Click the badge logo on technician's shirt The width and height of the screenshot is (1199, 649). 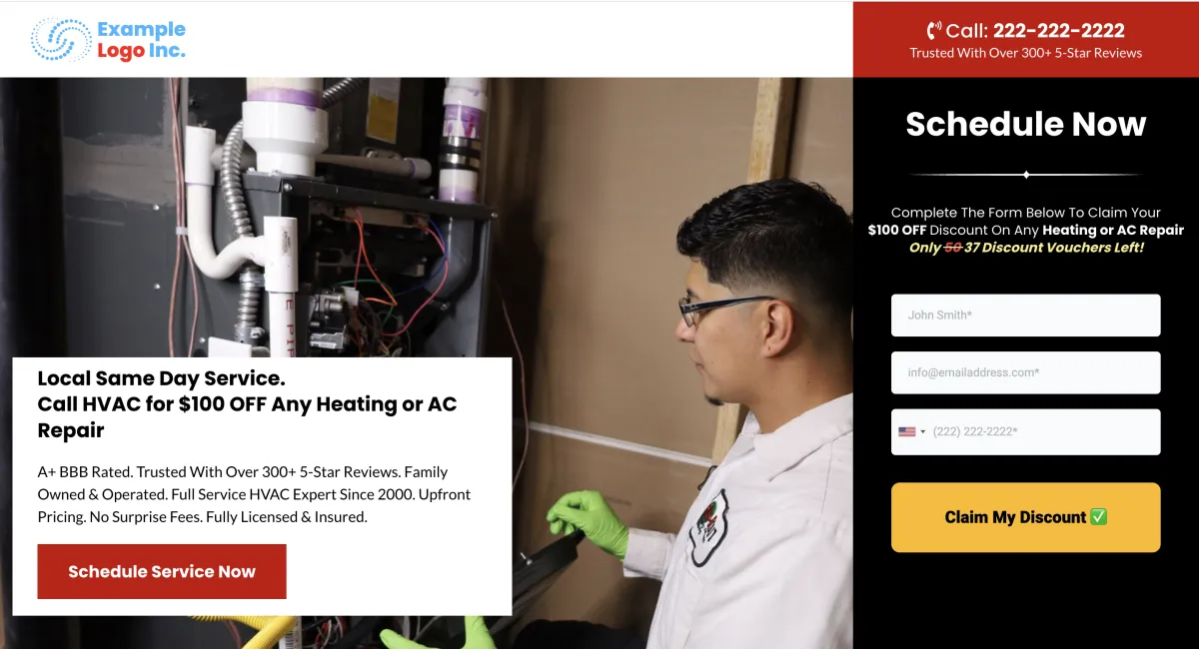coord(707,526)
